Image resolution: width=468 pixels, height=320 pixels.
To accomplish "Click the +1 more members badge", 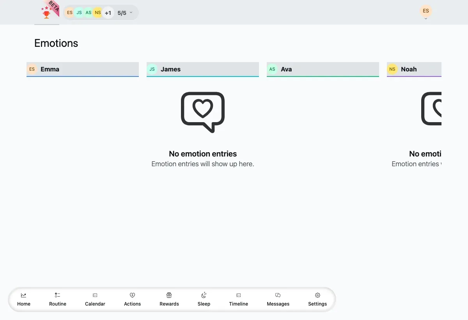I will 108,13.
